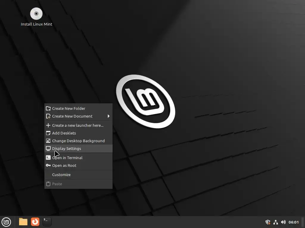
Task: Select Open as Root menu entry
Action: pos(78,166)
